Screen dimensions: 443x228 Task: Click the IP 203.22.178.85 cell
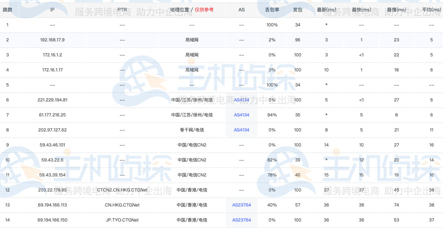click(x=52, y=190)
